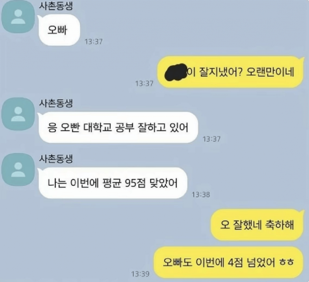Click 13:37 timestamp beside 오빠 bubble
The image size is (309, 282).
(x=93, y=42)
